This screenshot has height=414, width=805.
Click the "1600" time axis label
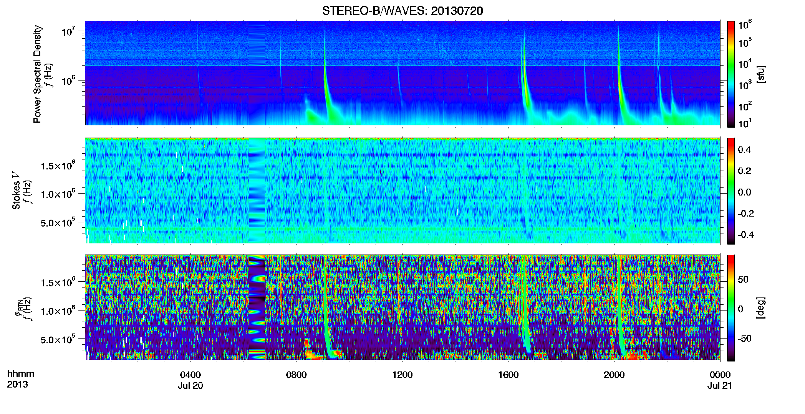tap(508, 375)
